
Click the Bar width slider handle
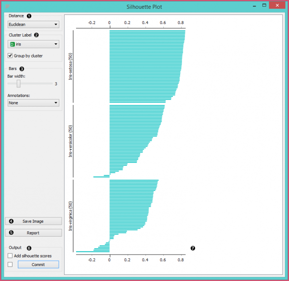(18, 84)
